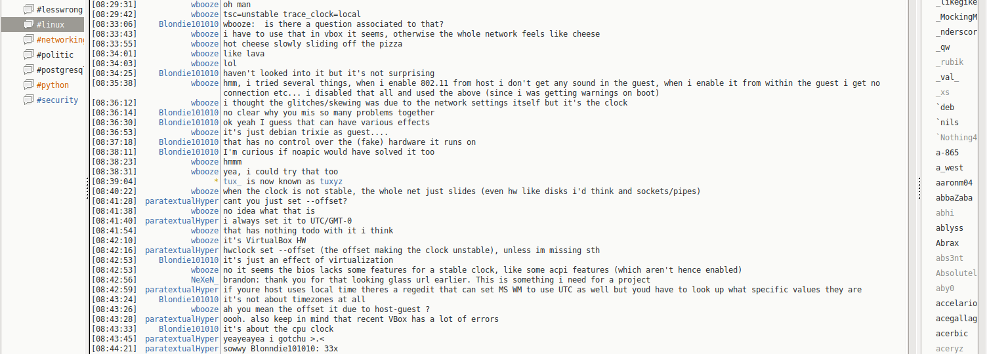The image size is (987, 354).
Task: Open the #security channel buffer
Action: pyautogui.click(x=57, y=100)
